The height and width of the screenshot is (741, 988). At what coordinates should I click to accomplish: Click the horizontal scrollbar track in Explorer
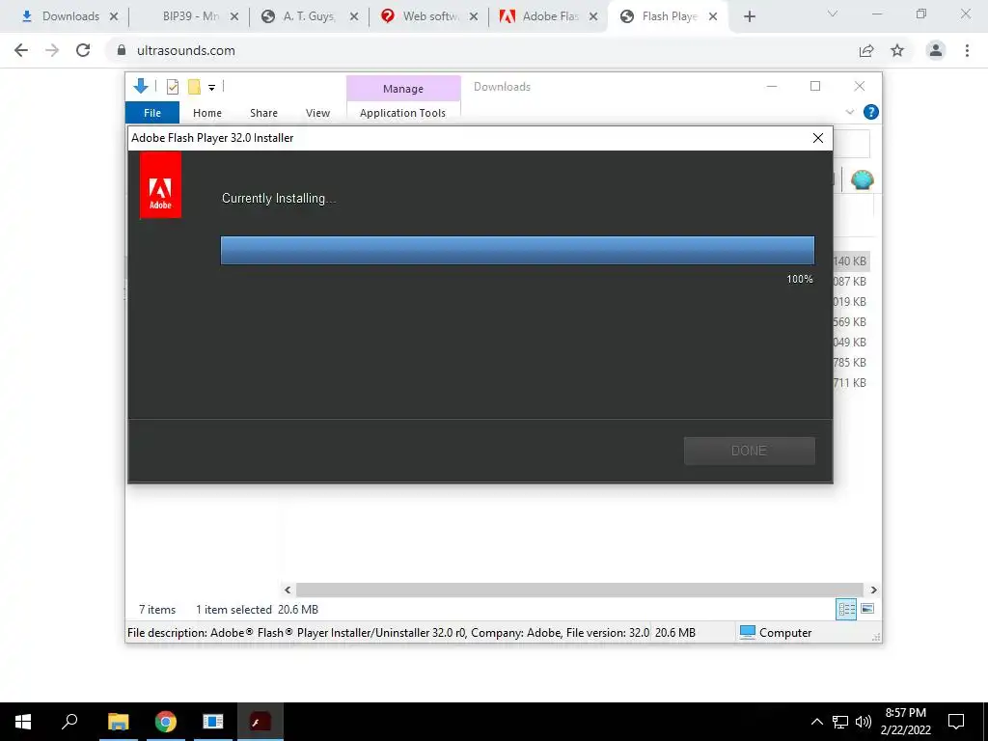point(579,590)
